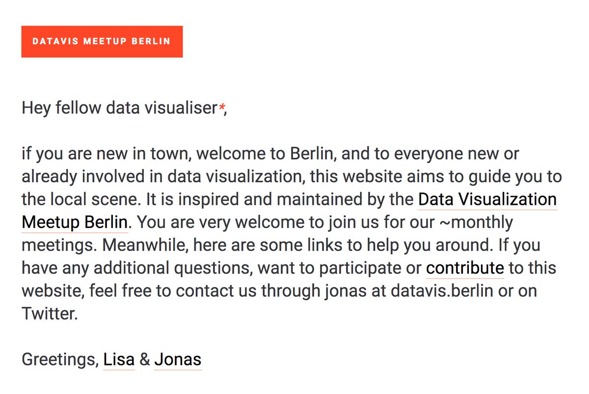589x394 pixels.
Task: Click the red asterisk after visualiser
Action: (222, 108)
